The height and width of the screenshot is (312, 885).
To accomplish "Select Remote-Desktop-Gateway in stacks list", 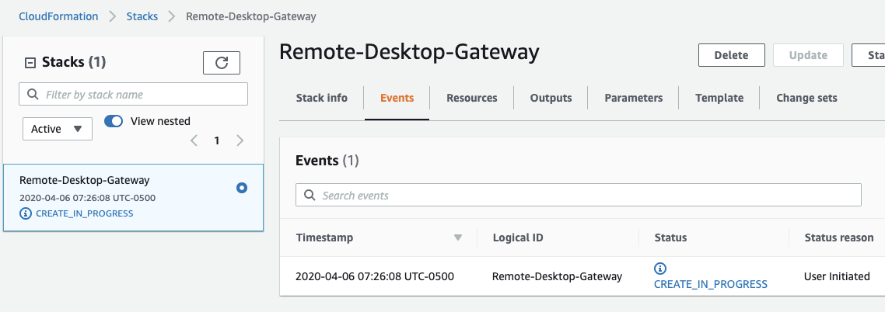I will tap(133, 197).
